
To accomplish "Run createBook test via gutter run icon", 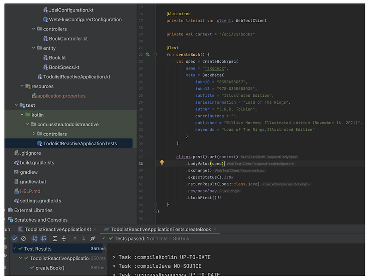I will tap(148, 54).
